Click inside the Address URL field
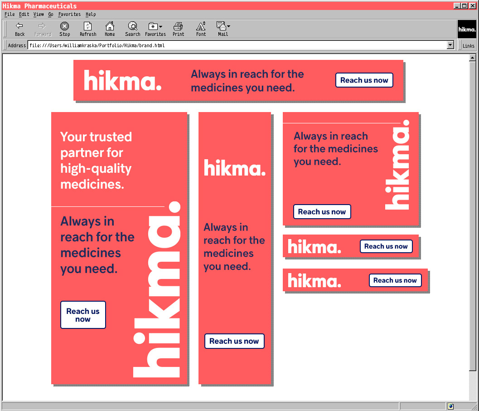479x411 pixels. coord(237,45)
